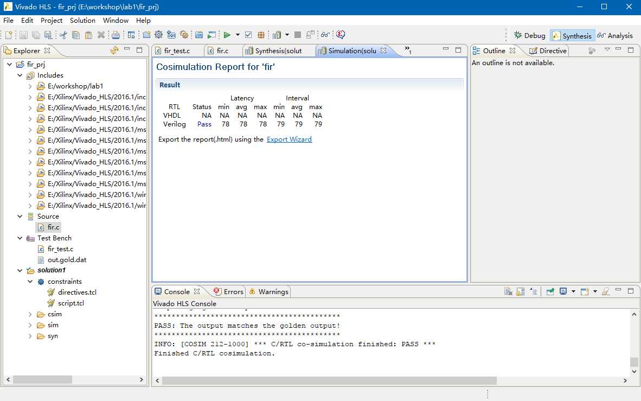
Task: Click Link with Editor in Explorer
Action: click(x=114, y=50)
